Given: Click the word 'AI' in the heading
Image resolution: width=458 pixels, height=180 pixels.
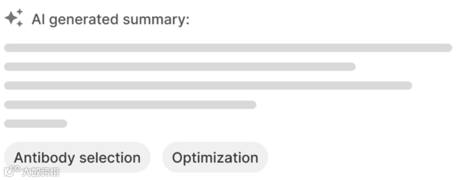Looking at the screenshot, I should [38, 19].
